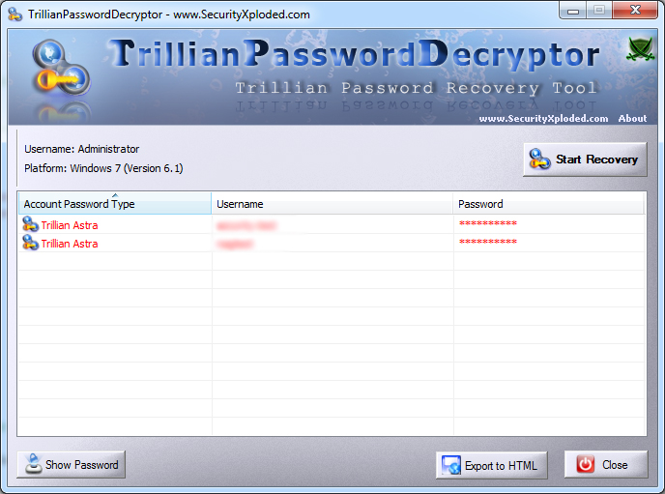Click the green pirate flag logo
Screen dimensions: 665x494
[640, 49]
